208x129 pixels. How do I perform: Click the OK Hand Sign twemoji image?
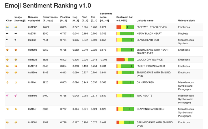coord(16,82)
